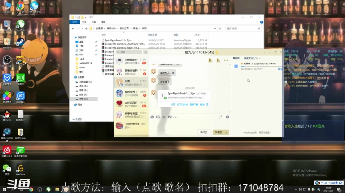Go up one folder in File Explorer
Image resolution: width=345 pixels, height=193 pixels.
coord(86,28)
